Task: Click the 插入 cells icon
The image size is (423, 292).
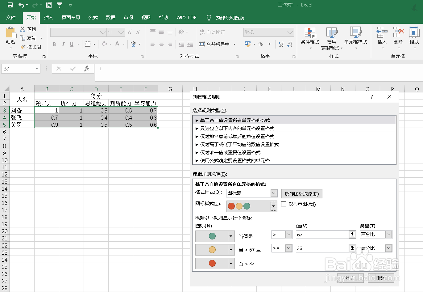Action: 382,38
